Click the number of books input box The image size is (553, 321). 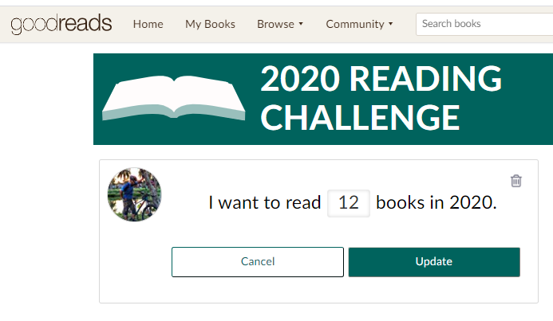click(x=349, y=202)
